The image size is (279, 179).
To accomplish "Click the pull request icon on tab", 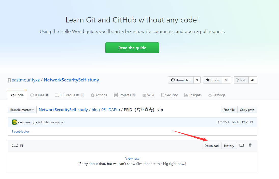I will pyautogui.click(x=57, y=95).
